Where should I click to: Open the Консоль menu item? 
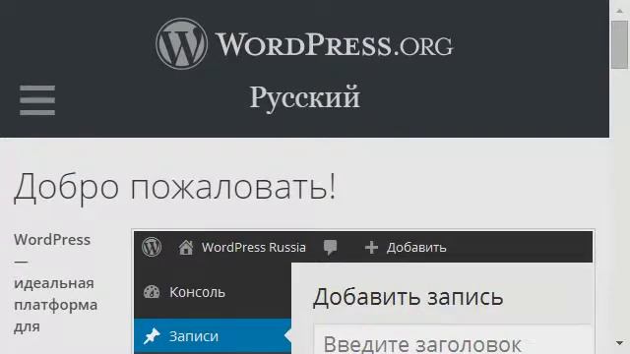(213, 292)
